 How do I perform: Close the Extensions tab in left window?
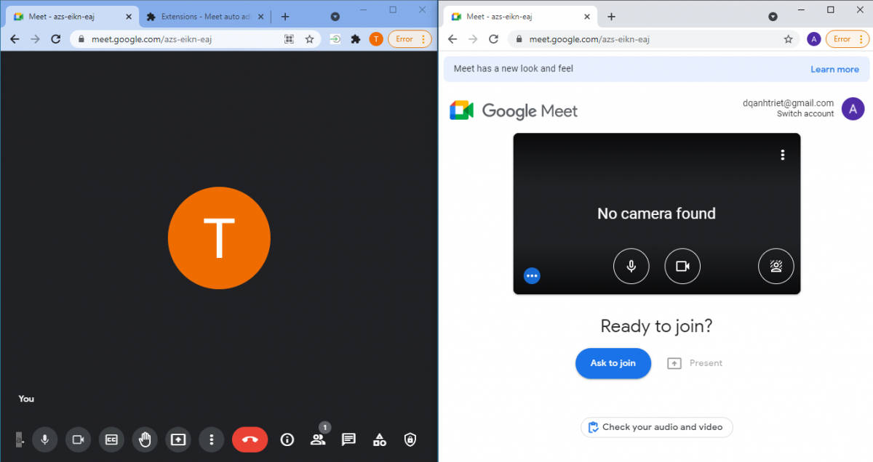260,17
